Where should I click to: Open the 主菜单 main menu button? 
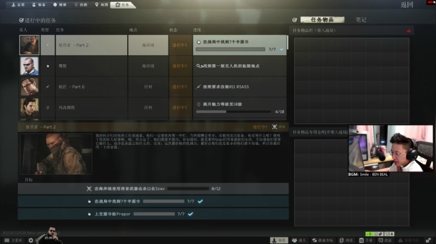pos(13,240)
